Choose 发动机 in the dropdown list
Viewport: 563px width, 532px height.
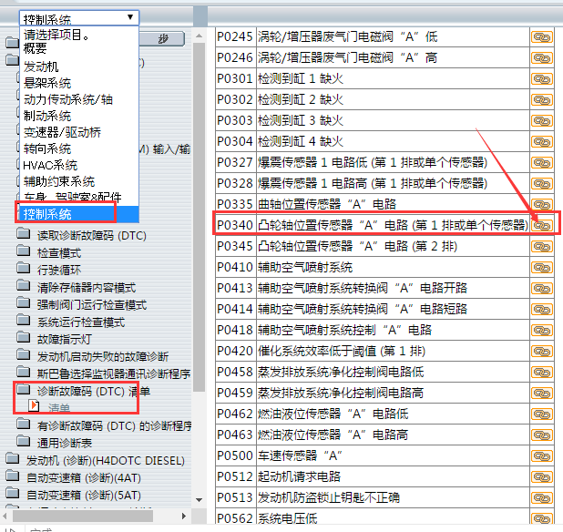point(41,66)
